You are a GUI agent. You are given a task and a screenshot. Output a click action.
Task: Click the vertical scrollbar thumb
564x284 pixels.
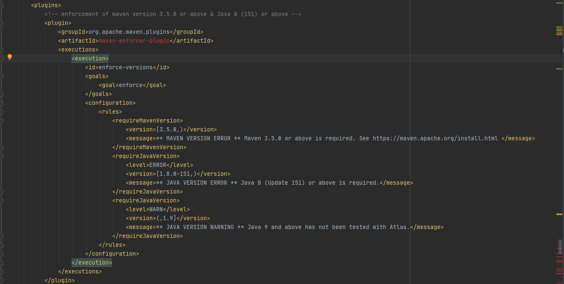click(x=560, y=246)
